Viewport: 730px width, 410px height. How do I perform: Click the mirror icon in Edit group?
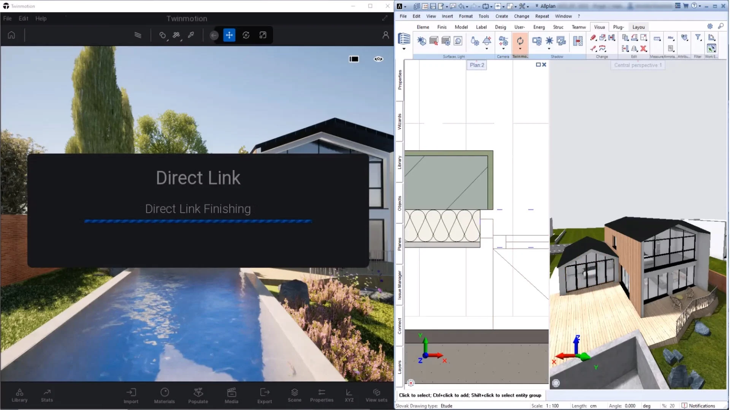pyautogui.click(x=634, y=48)
